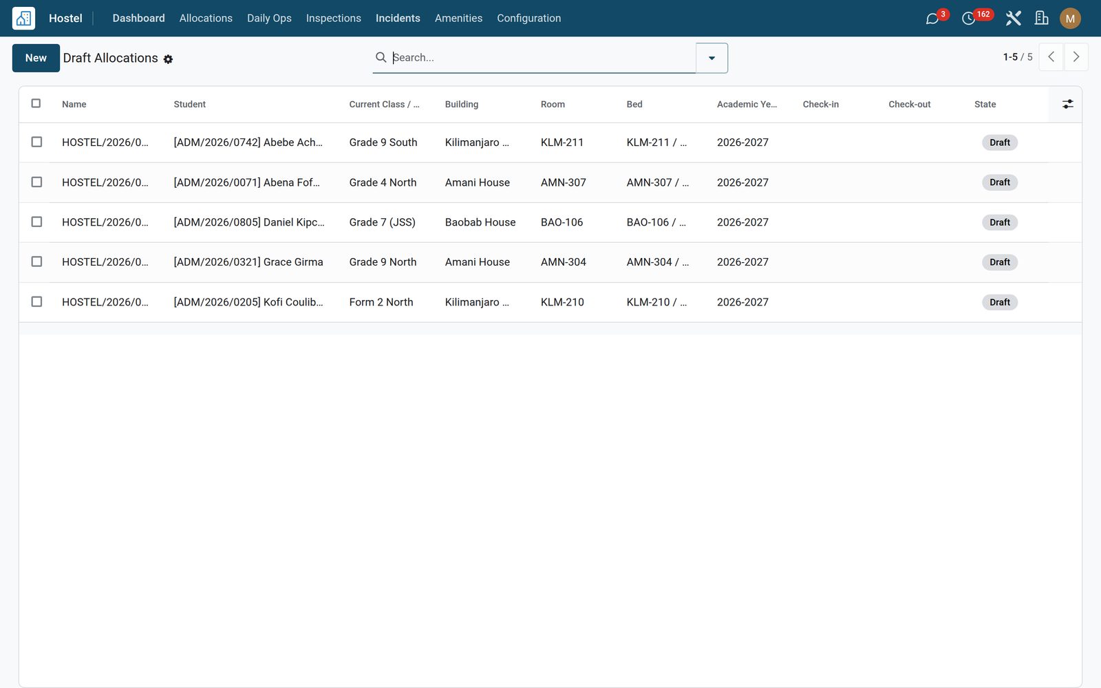Open the activities clock icon

[969, 19]
